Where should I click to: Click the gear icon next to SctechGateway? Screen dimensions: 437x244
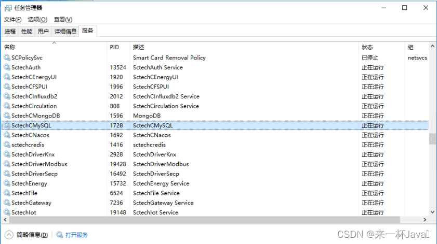(x=7, y=203)
